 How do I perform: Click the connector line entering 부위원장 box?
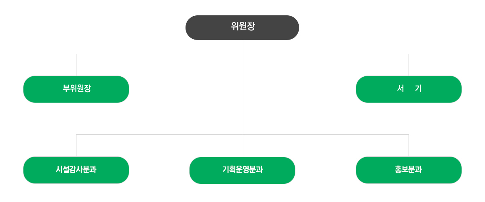[76, 65]
